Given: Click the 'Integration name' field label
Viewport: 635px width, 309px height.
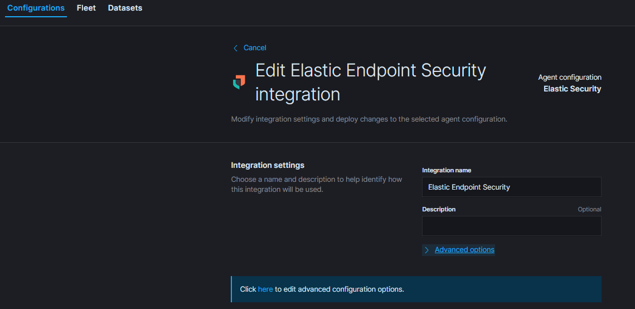Looking at the screenshot, I should (x=447, y=171).
